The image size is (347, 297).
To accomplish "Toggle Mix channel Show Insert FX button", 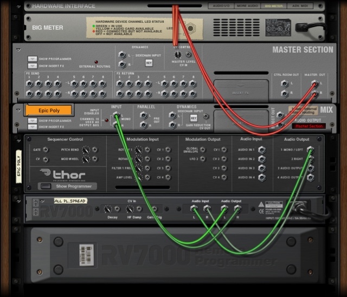I will point(33,127).
